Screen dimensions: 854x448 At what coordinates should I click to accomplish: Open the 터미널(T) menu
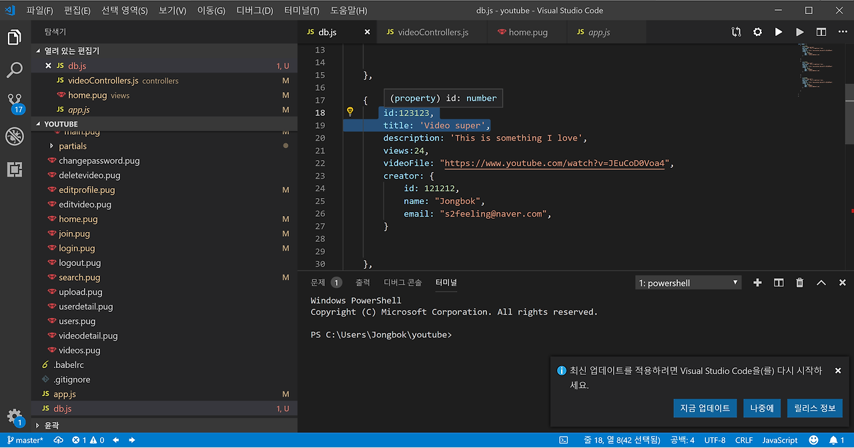click(302, 11)
